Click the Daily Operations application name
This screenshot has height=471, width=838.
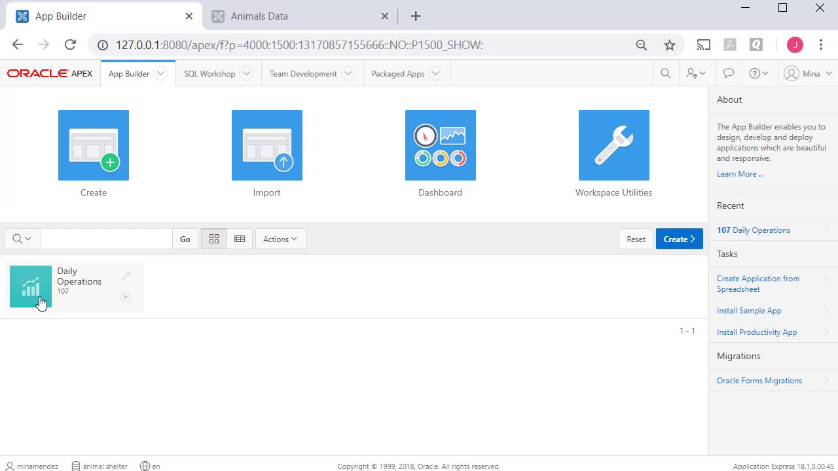tap(79, 276)
